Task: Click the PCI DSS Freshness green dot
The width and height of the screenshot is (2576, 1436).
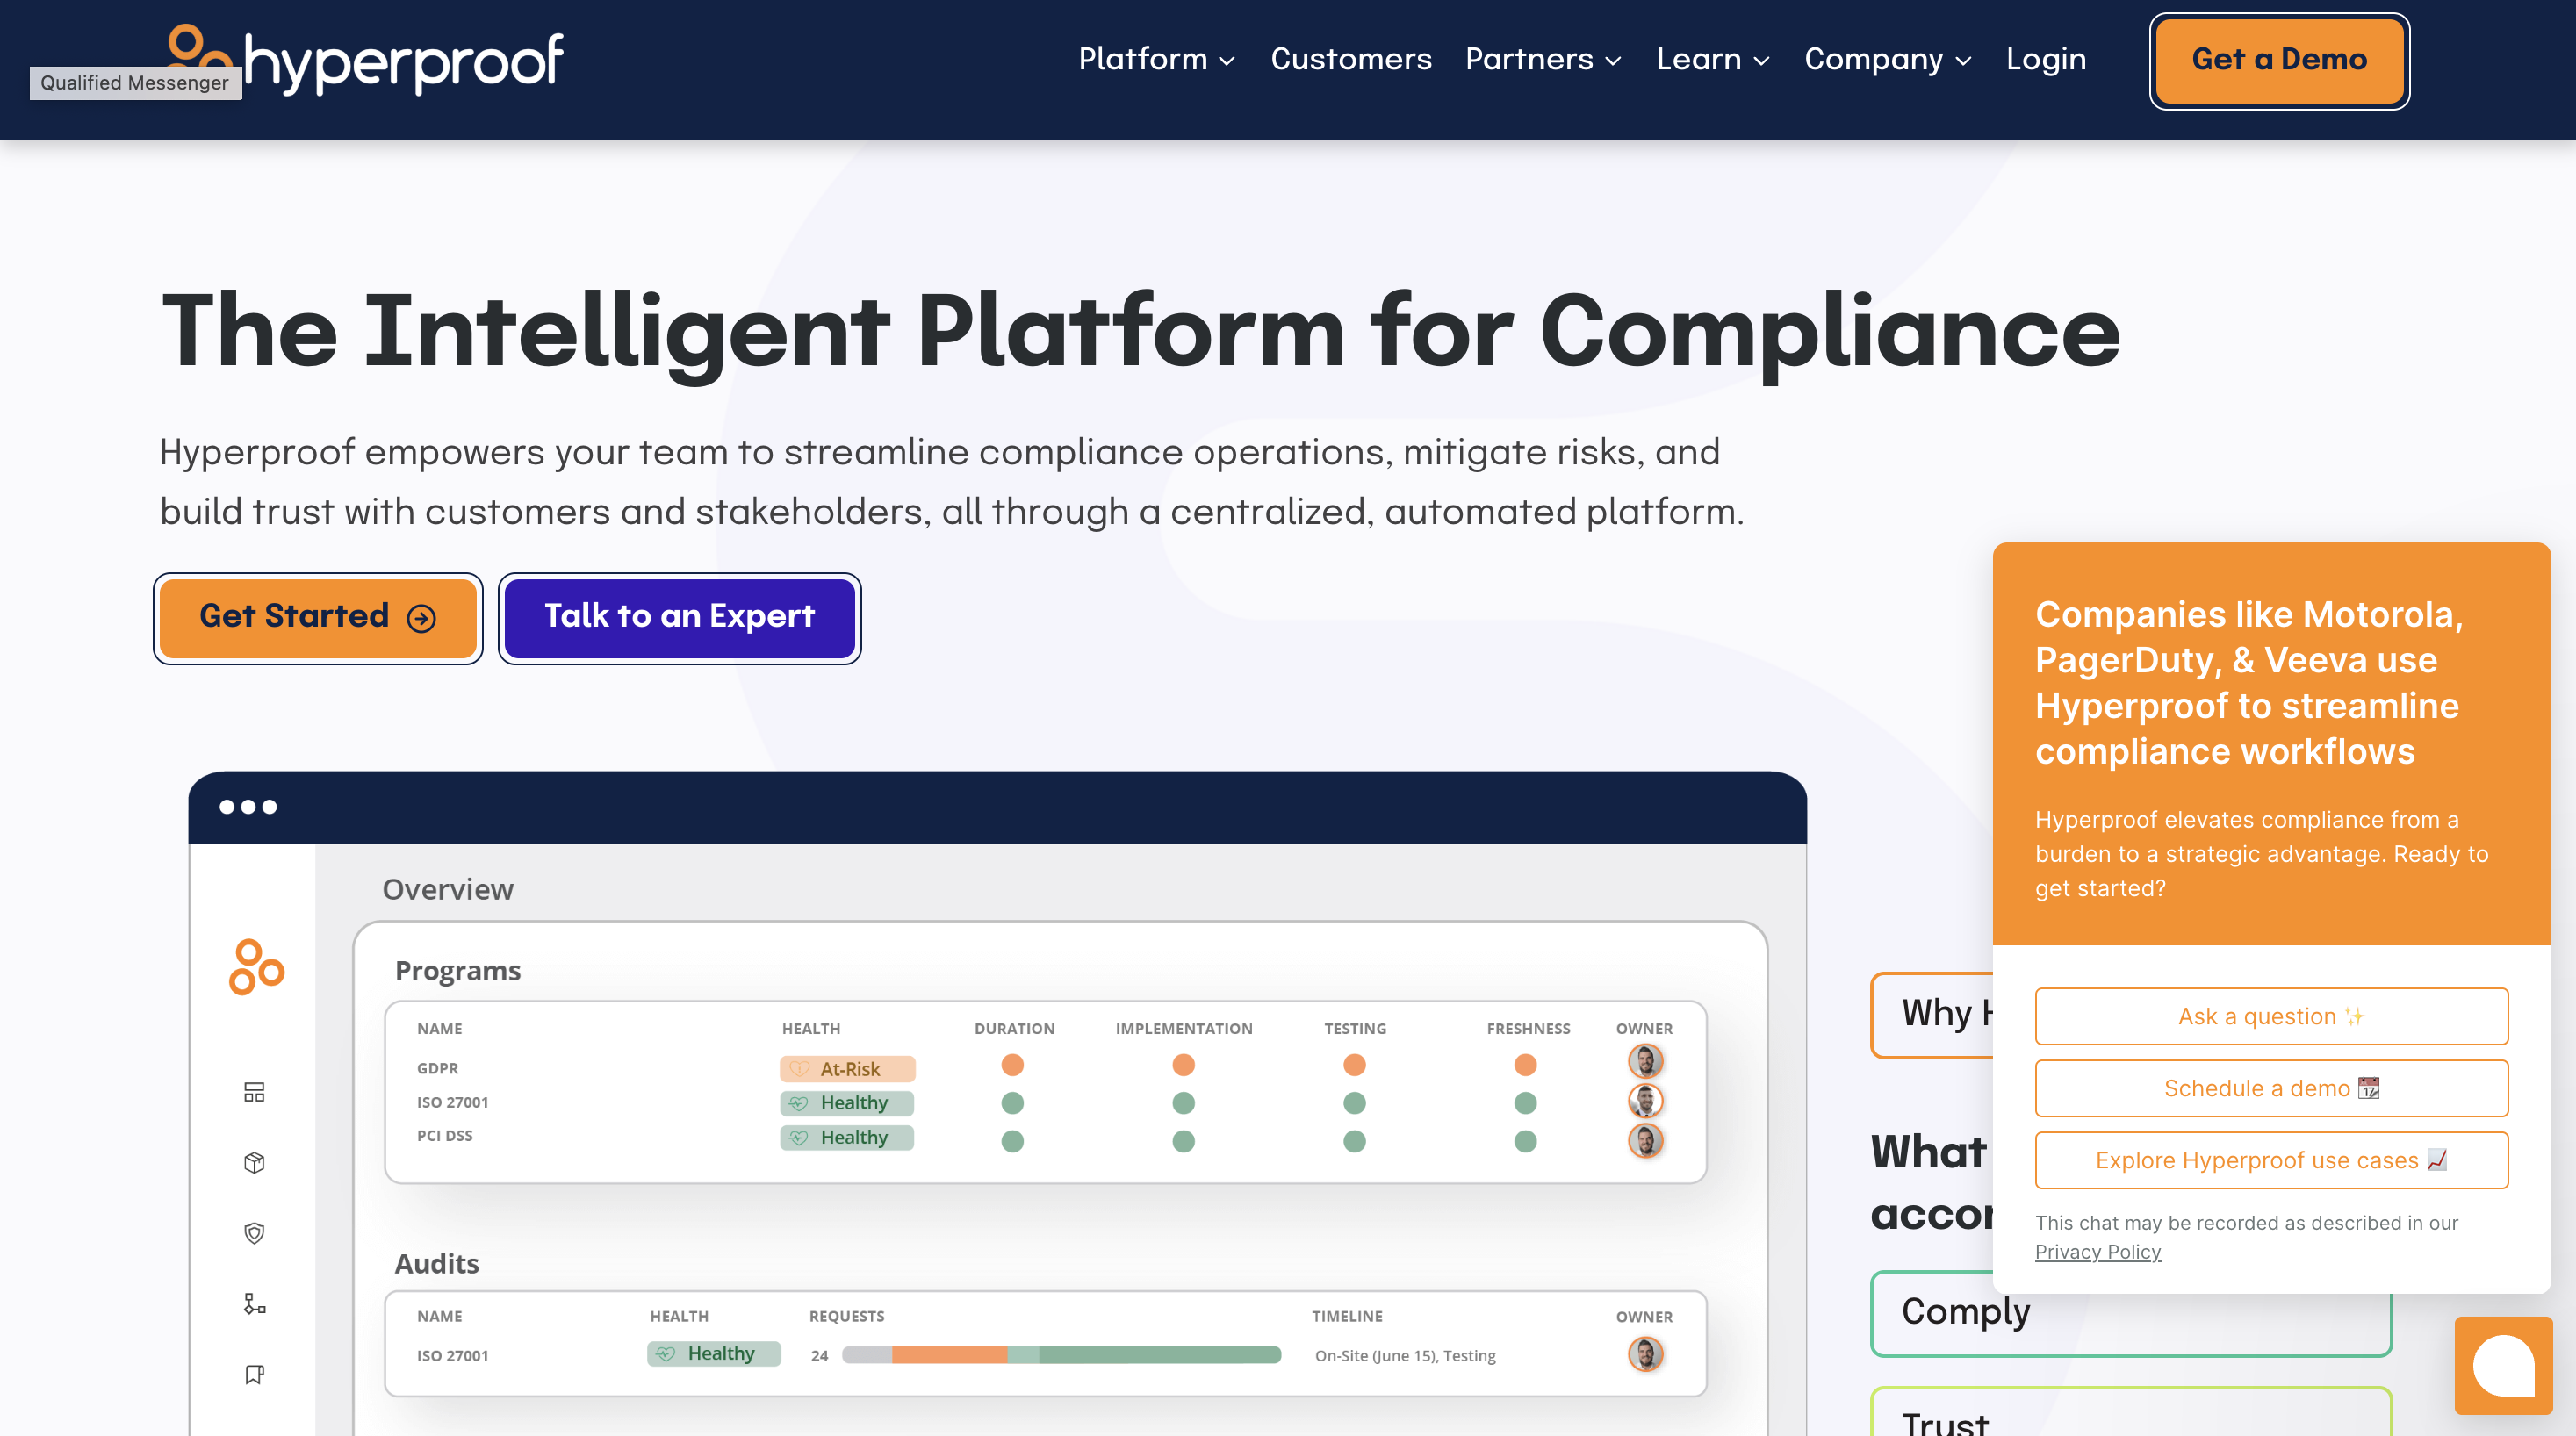Action: [1525, 1141]
